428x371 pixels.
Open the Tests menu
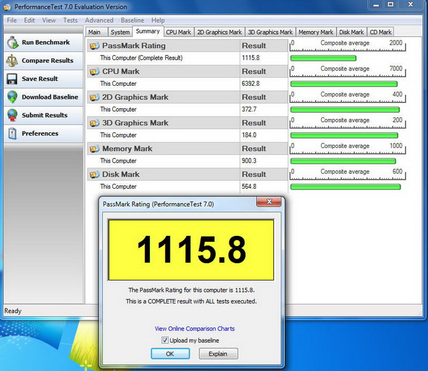(x=70, y=20)
